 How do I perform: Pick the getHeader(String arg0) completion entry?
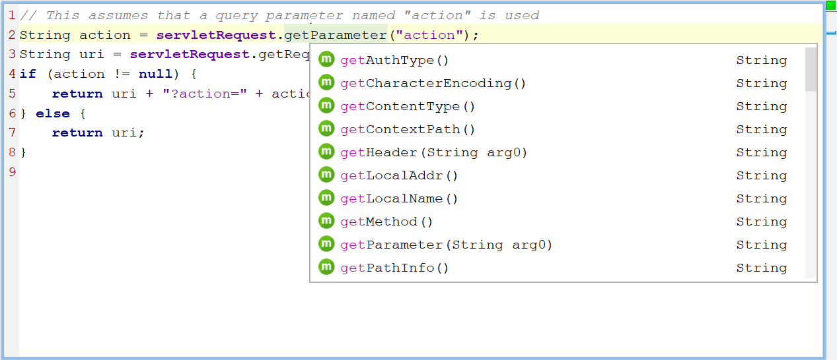(x=433, y=152)
